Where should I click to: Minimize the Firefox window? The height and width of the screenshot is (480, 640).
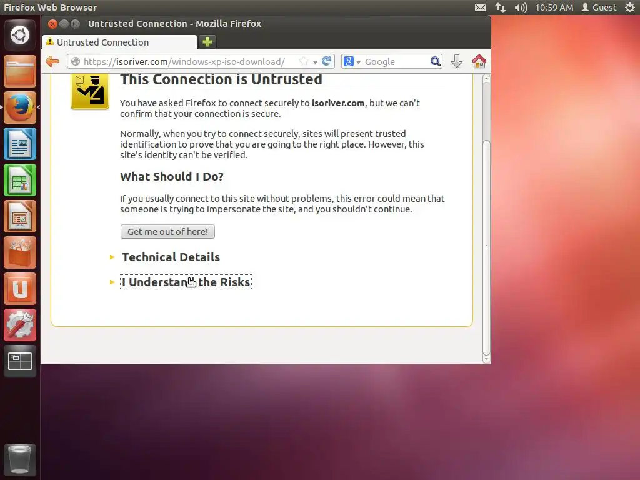pos(64,24)
